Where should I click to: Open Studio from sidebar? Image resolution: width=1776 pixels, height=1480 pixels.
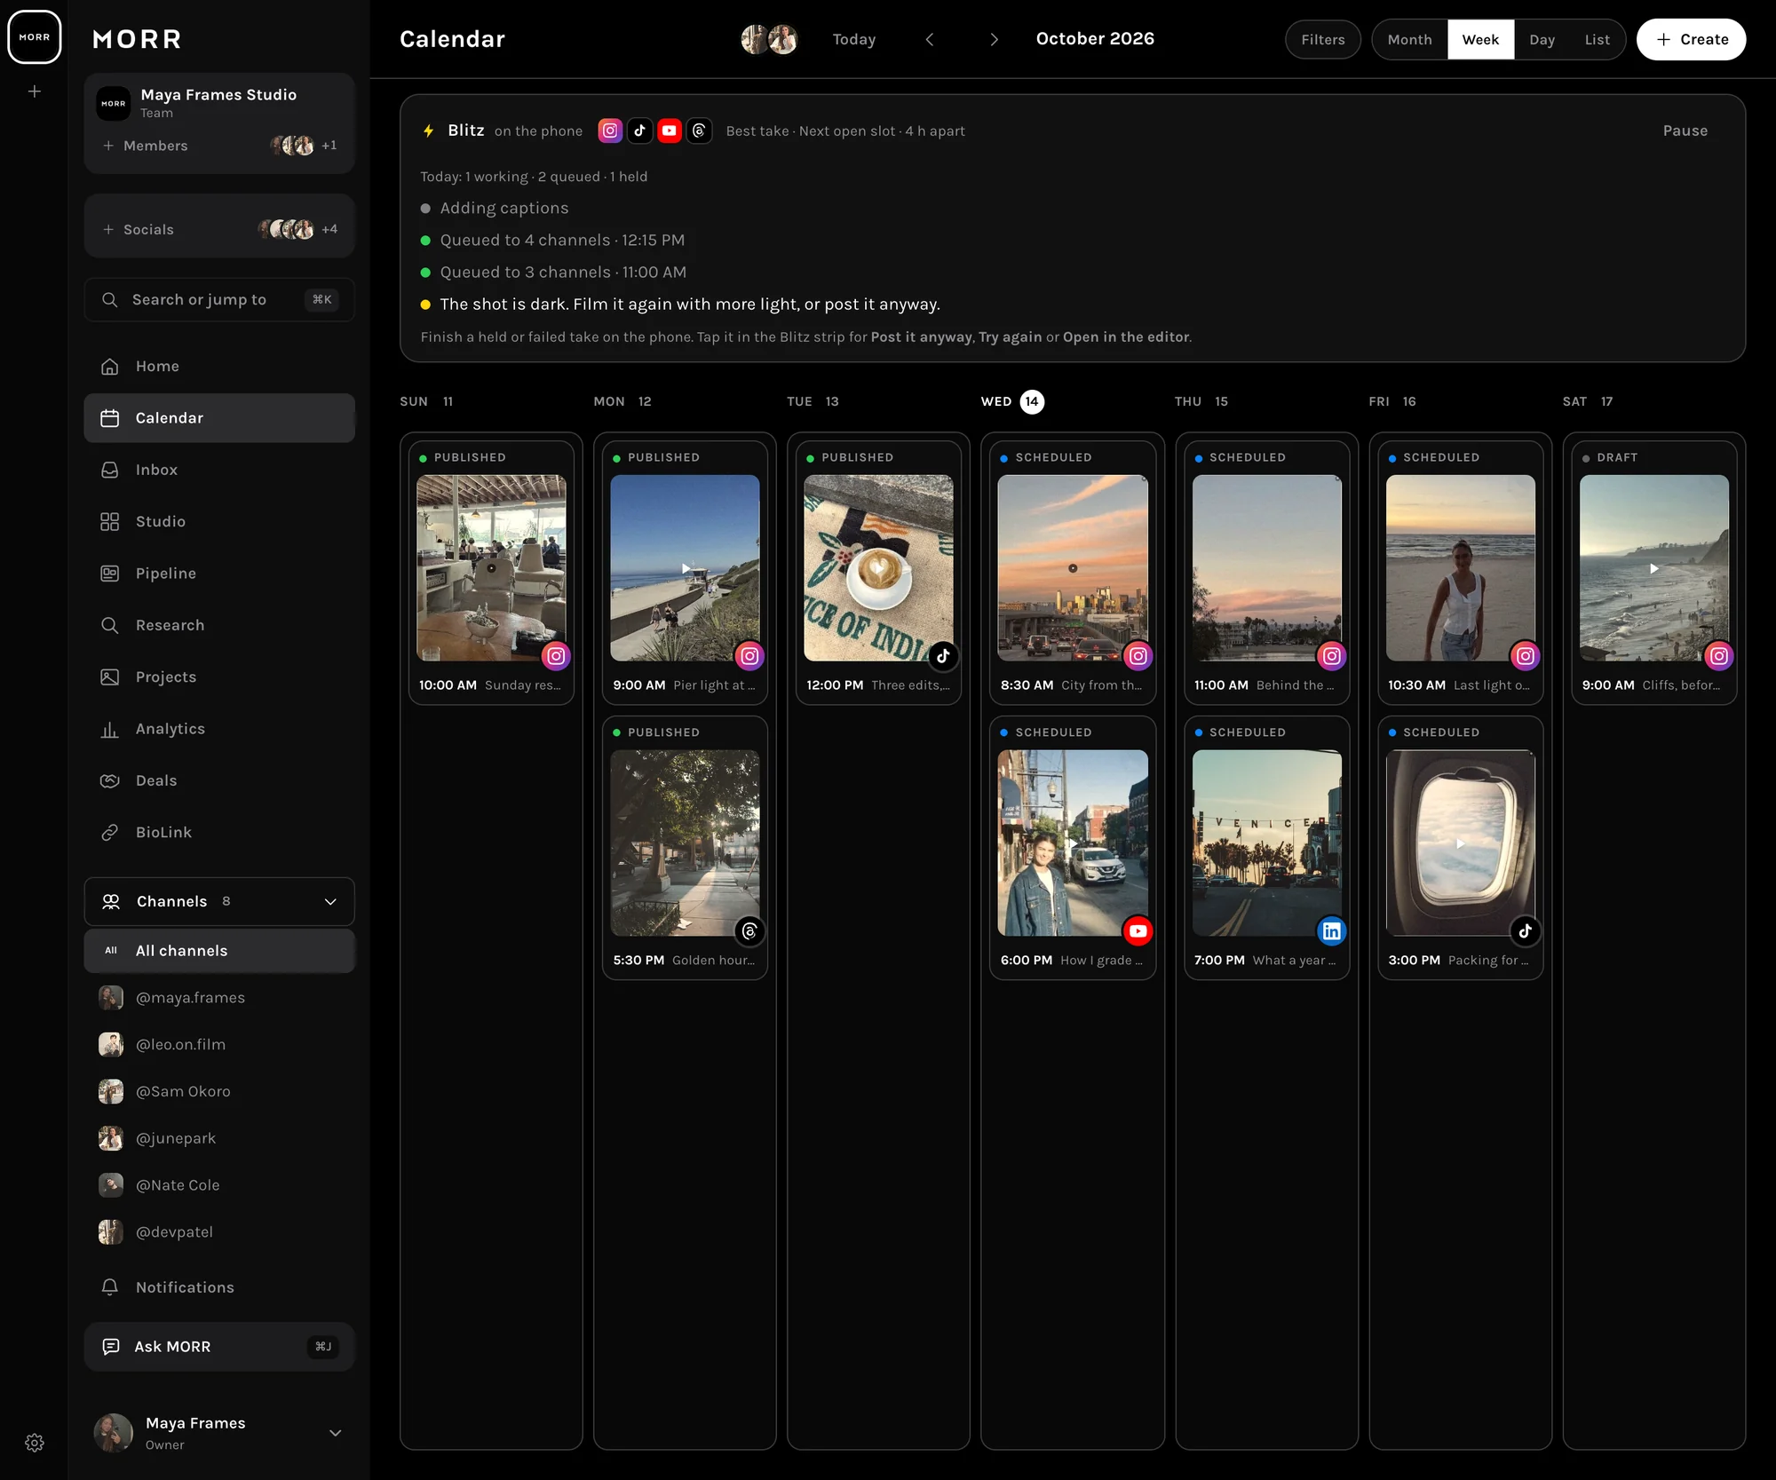point(219,522)
